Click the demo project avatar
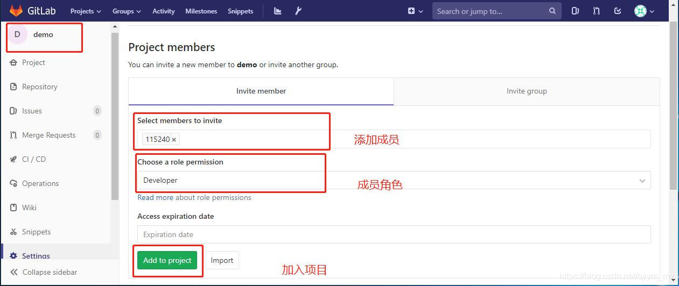 17,34
